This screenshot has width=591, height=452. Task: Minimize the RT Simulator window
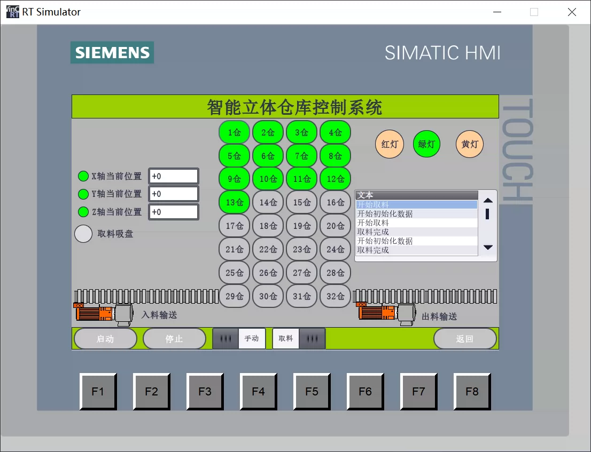pos(497,12)
